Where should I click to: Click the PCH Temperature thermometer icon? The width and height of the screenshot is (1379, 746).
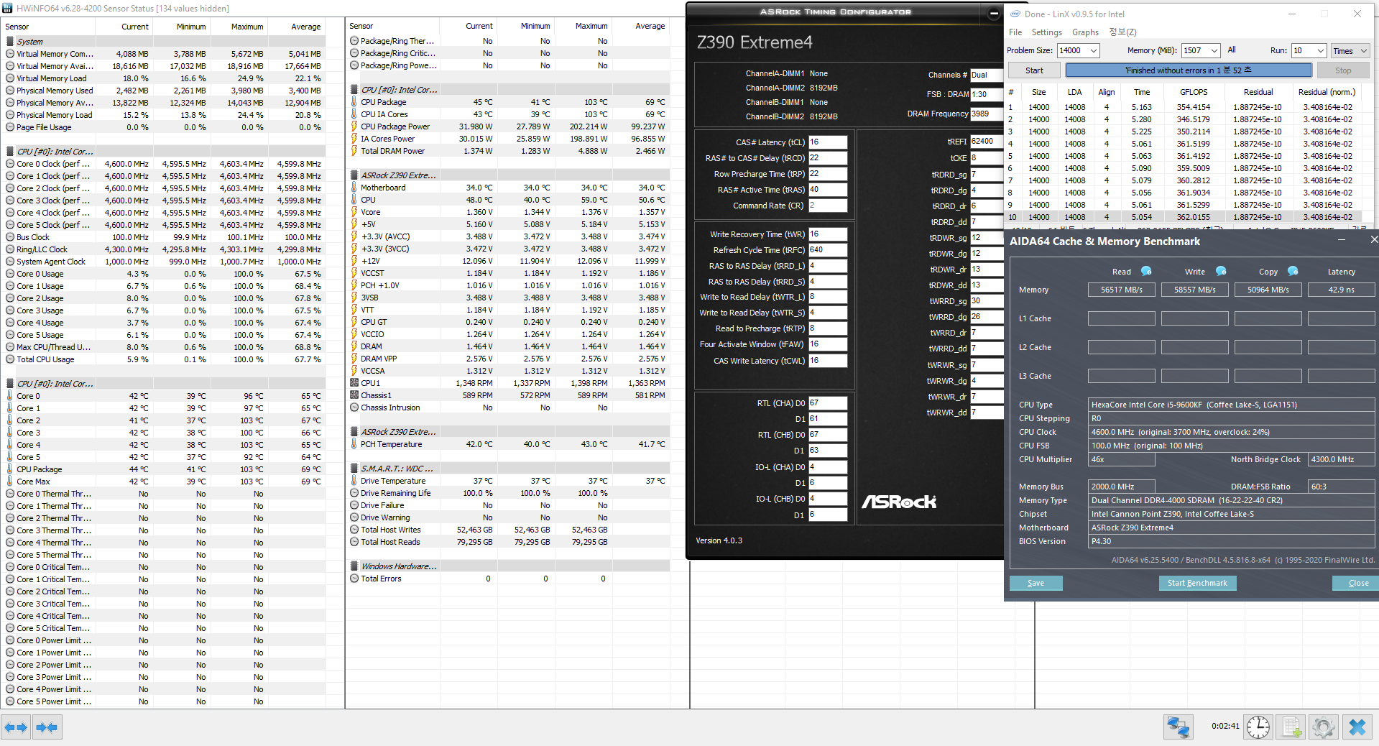pyautogui.click(x=354, y=444)
